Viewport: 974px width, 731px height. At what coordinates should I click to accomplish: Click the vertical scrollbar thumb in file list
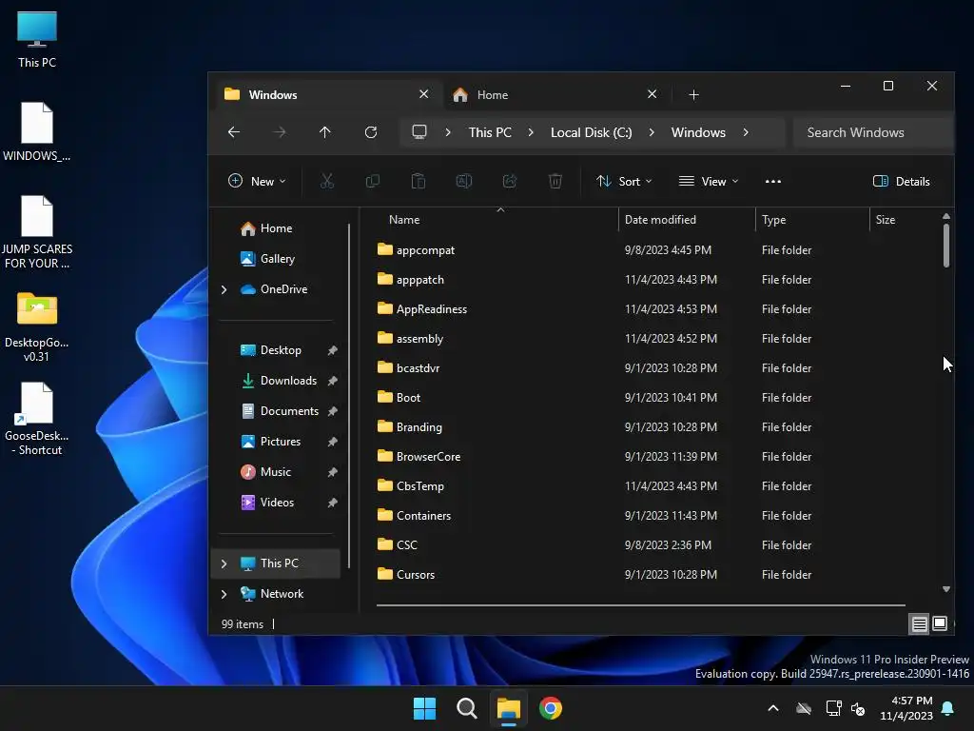tap(946, 246)
